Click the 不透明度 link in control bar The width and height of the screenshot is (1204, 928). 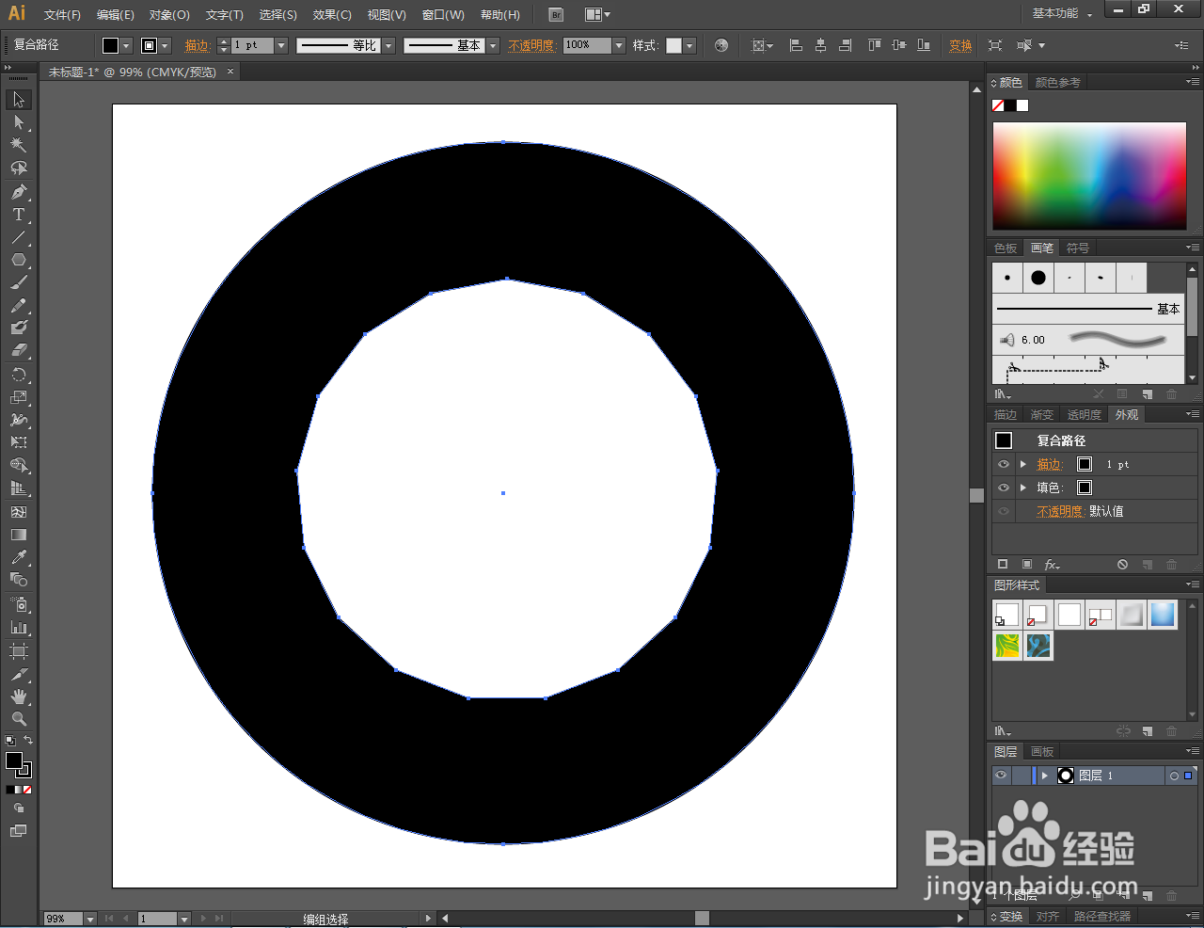tap(531, 45)
